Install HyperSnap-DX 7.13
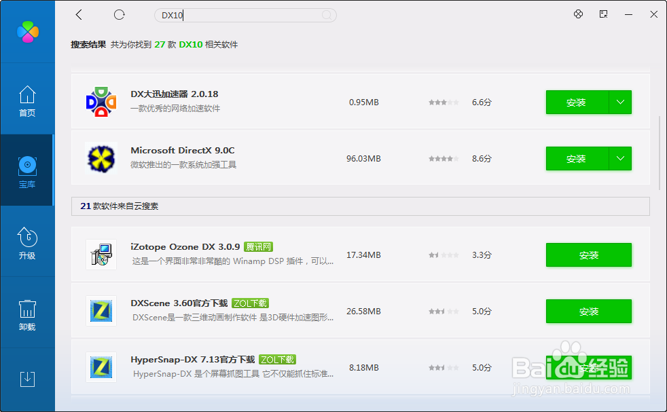The width and height of the screenshot is (667, 412). (589, 368)
